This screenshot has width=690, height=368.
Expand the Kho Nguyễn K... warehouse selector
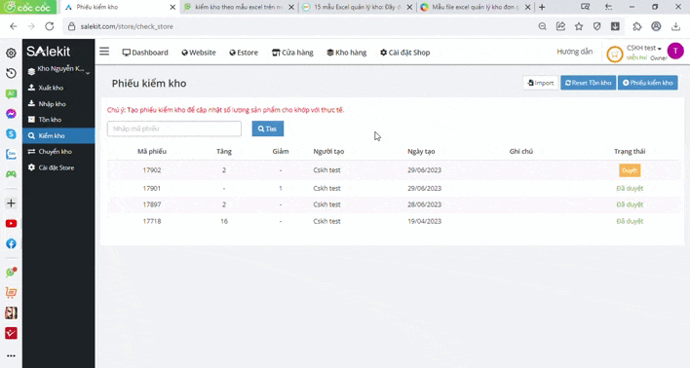(x=58, y=69)
